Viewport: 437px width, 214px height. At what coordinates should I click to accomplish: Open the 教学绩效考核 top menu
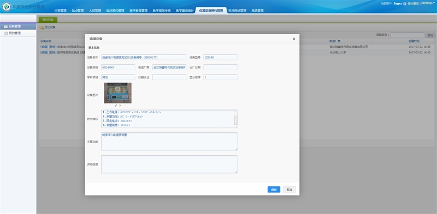162,10
